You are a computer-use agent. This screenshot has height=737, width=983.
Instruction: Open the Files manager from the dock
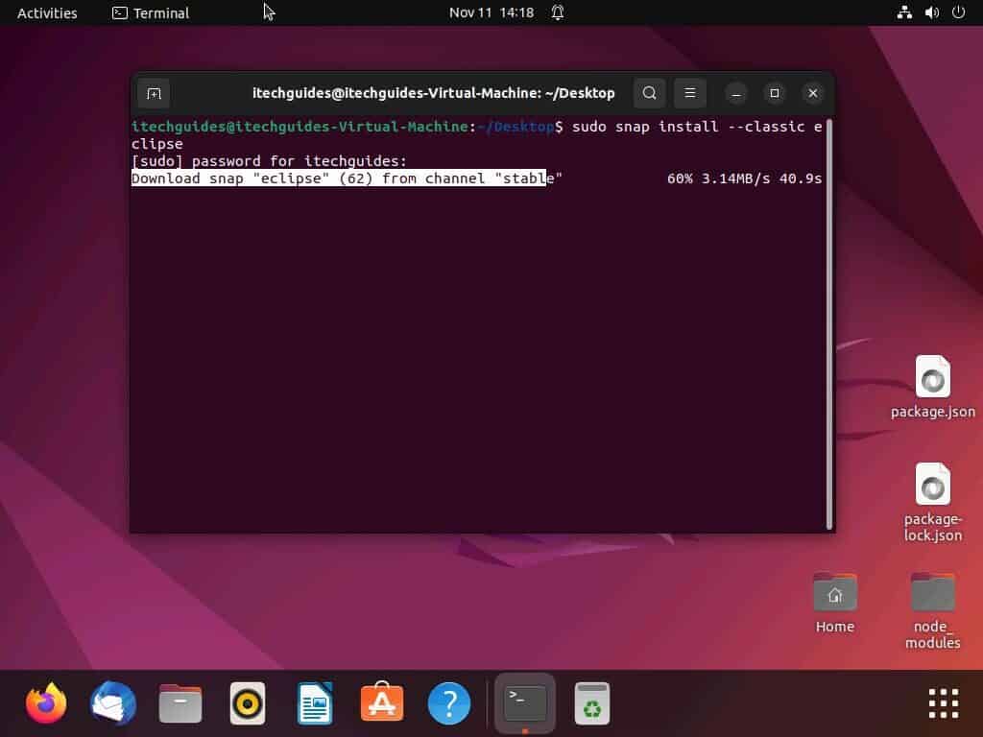click(180, 703)
